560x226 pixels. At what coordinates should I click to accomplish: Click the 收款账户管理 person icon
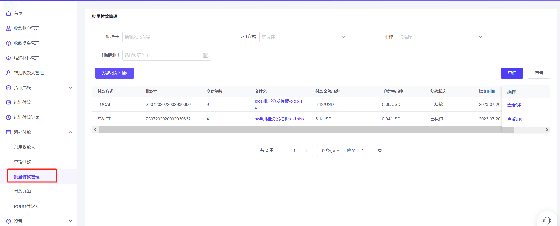click(8, 28)
